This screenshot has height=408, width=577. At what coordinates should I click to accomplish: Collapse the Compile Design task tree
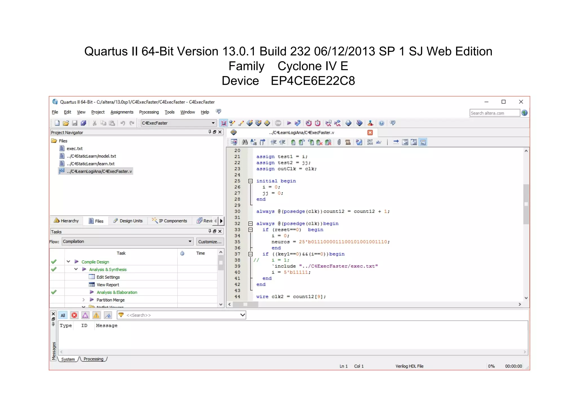[68, 261]
